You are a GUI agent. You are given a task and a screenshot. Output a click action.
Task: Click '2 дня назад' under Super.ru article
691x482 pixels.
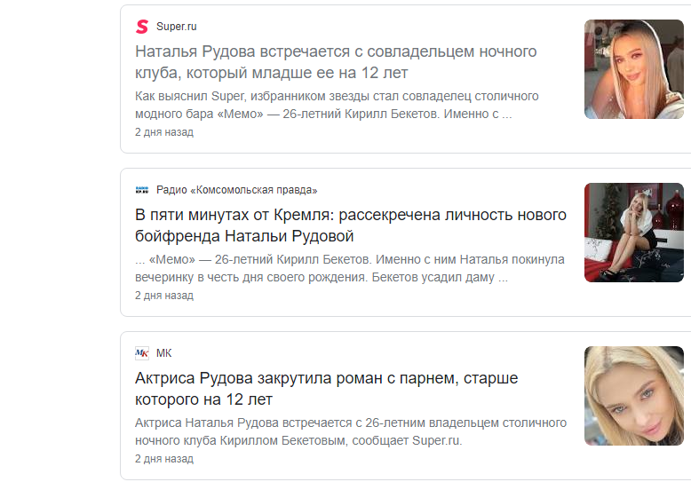(164, 132)
